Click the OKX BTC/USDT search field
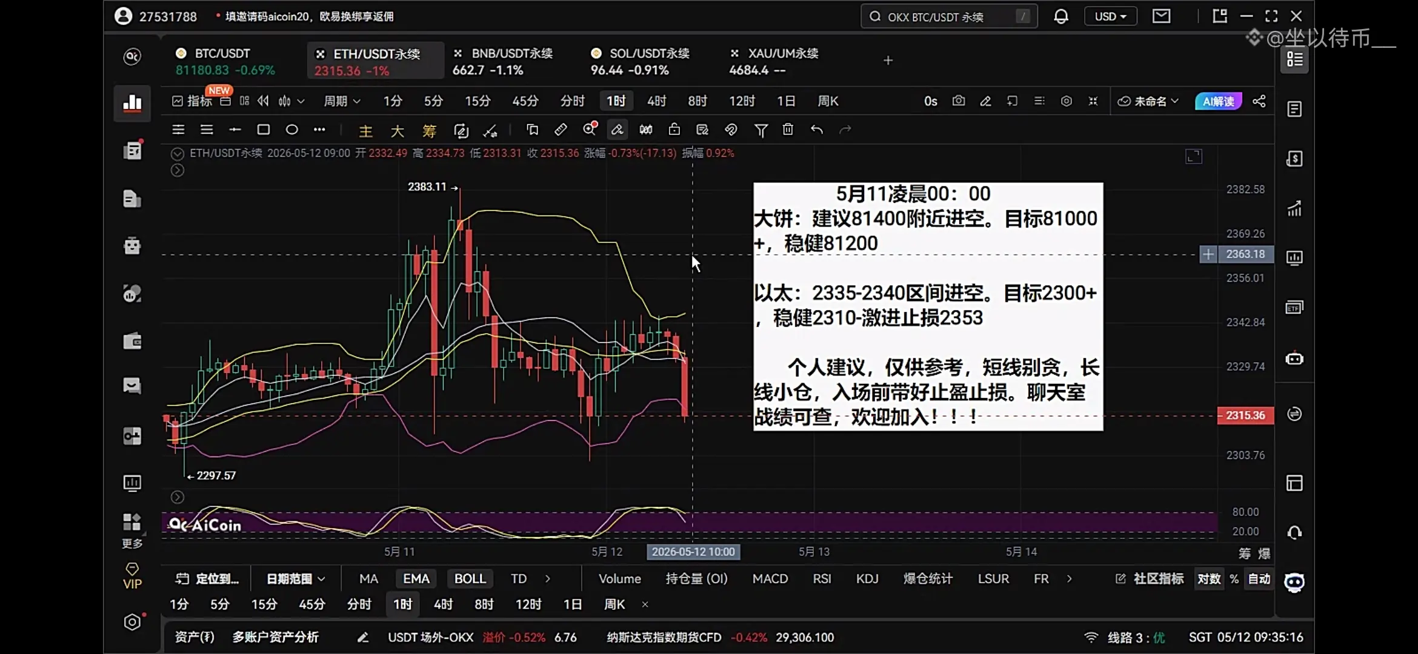Screen dimensions: 1418x654 pyautogui.click(x=949, y=16)
